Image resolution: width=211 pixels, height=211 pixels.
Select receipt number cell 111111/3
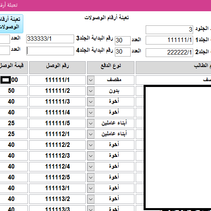click(57, 102)
